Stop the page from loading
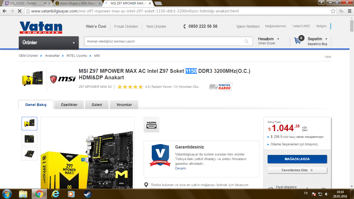Viewport: 354px width, 199px height. (x=19, y=11)
